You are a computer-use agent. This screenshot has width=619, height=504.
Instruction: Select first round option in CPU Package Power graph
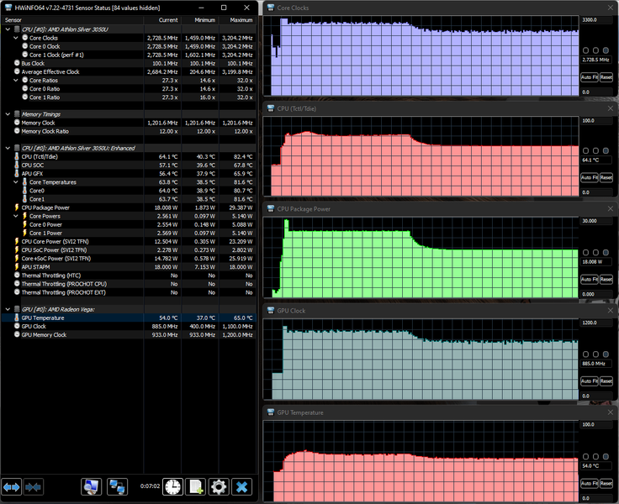(x=585, y=252)
